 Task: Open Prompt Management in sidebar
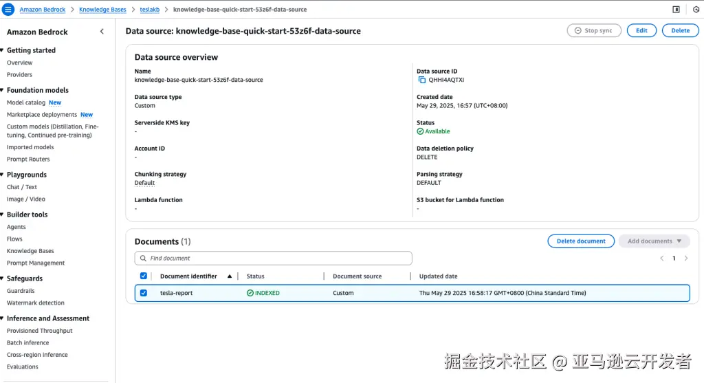coord(36,263)
